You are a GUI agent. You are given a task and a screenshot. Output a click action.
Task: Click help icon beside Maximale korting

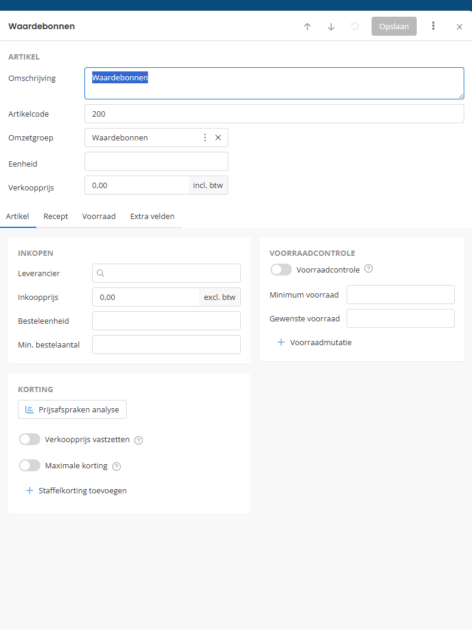[117, 467]
